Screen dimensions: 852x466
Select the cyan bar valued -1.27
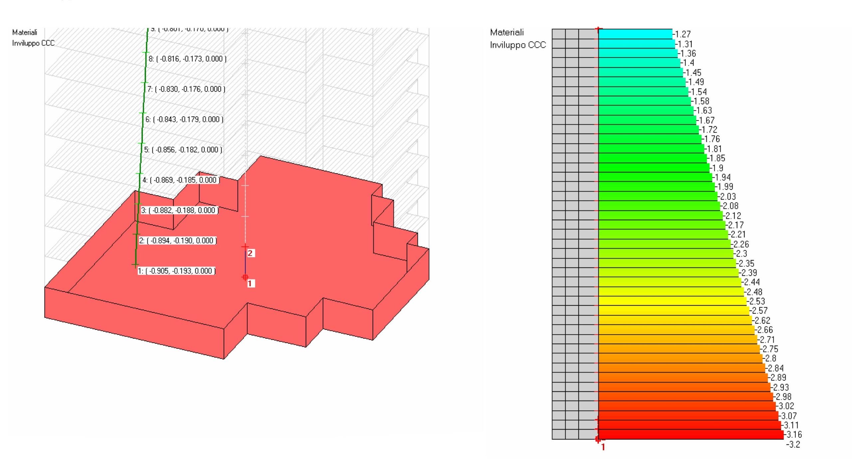635,34
